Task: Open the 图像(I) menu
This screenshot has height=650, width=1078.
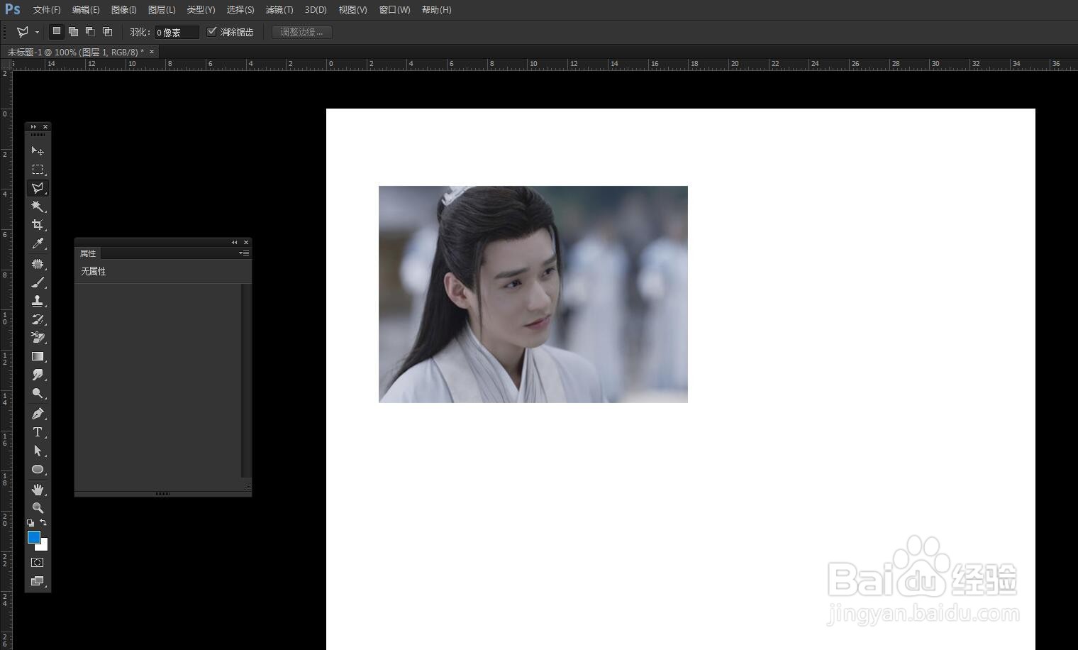Action: click(124, 10)
